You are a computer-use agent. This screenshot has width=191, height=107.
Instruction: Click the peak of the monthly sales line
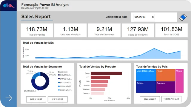point(154,48)
